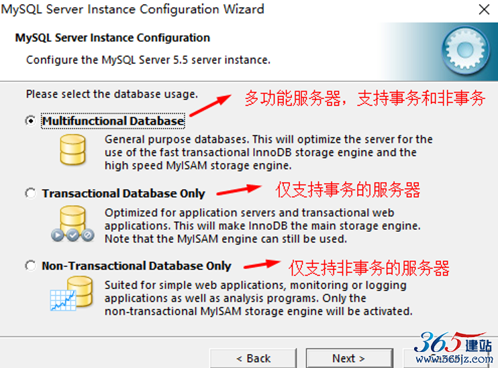Choose the Transactional Database Only radio button
This screenshot has height=368, width=498.
30,193
